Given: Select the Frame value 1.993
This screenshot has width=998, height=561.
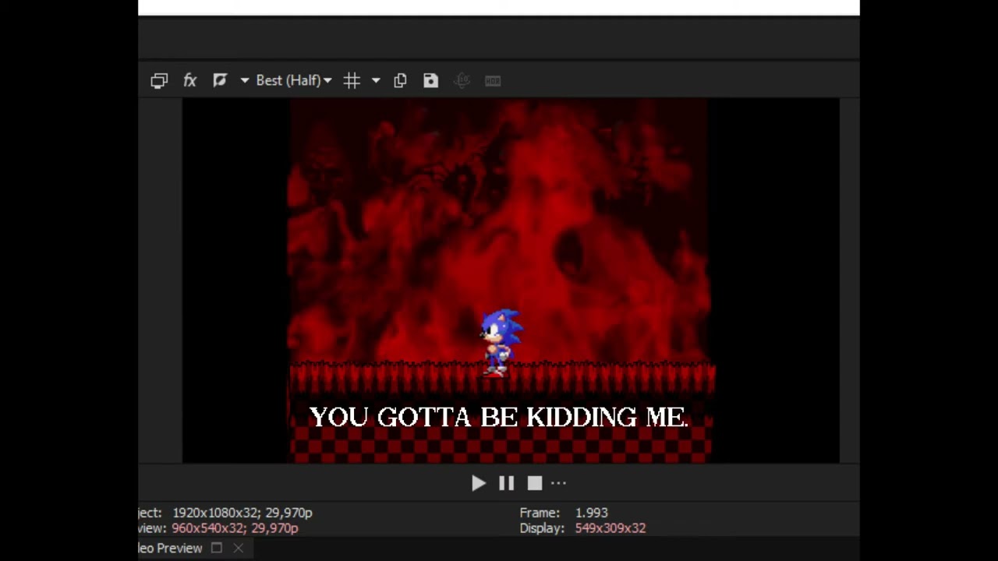Looking at the screenshot, I should (592, 513).
